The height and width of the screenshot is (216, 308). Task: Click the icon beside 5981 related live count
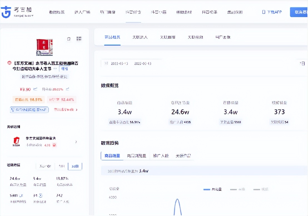21,196
